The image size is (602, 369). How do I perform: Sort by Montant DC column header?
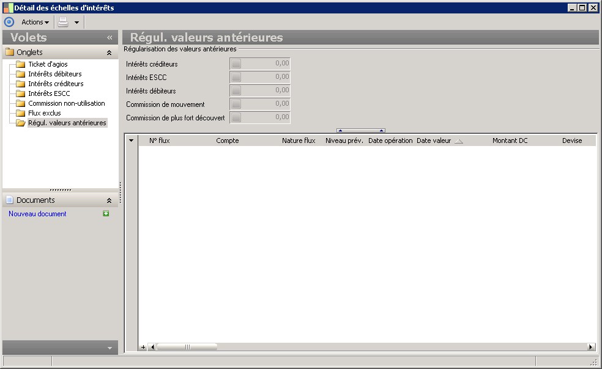510,141
